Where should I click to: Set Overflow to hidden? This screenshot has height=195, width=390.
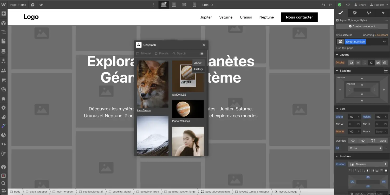tap(363, 141)
